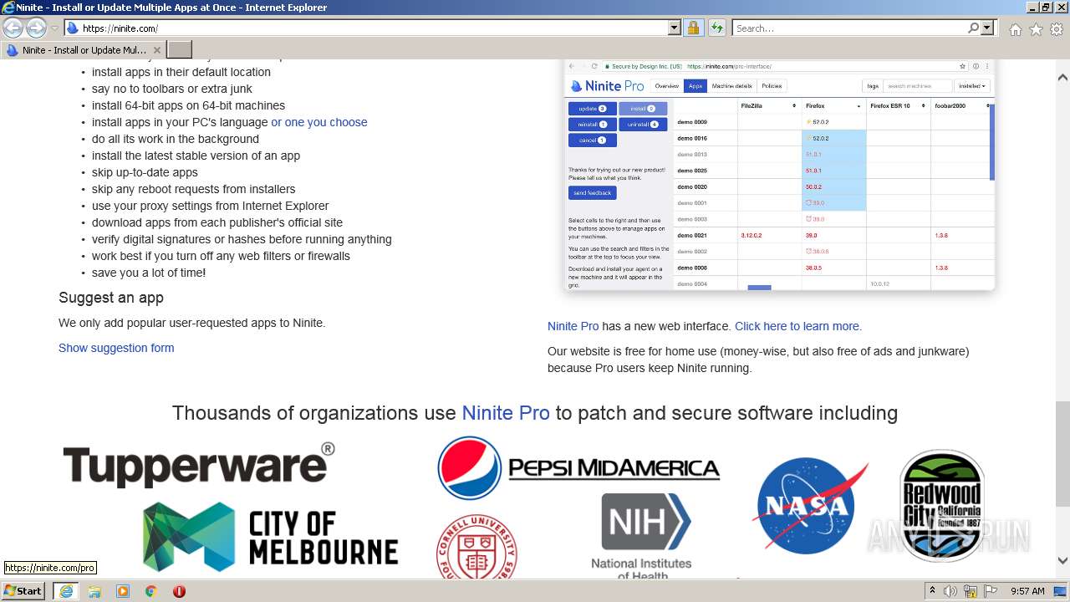Open 'Show suggestion form' link
1070x602 pixels.
tap(116, 348)
